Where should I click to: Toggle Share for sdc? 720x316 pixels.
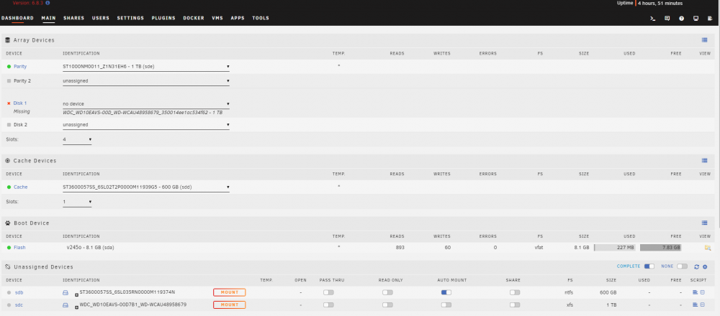click(x=515, y=305)
